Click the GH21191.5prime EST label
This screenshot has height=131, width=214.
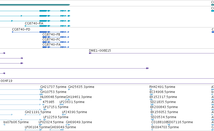pyautogui.click(x=38, y=112)
